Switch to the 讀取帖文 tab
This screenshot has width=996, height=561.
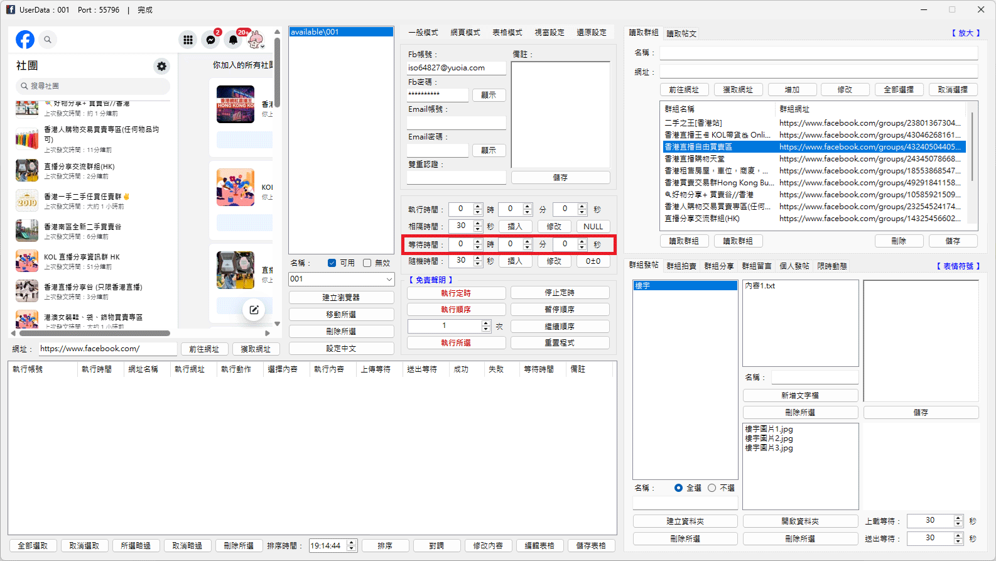[x=681, y=34]
